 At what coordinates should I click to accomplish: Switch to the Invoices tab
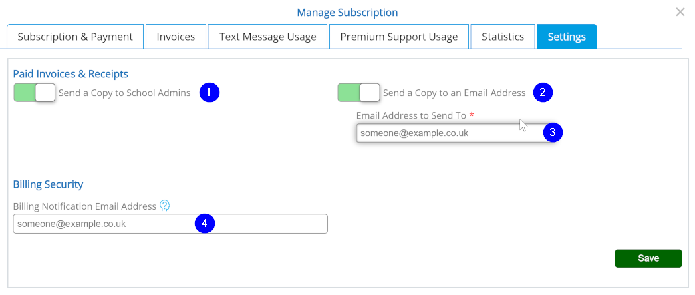click(176, 37)
